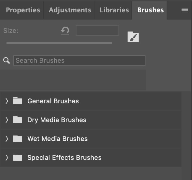Select the Special Effects Brushes row label
The image size is (192, 180).
point(64,158)
